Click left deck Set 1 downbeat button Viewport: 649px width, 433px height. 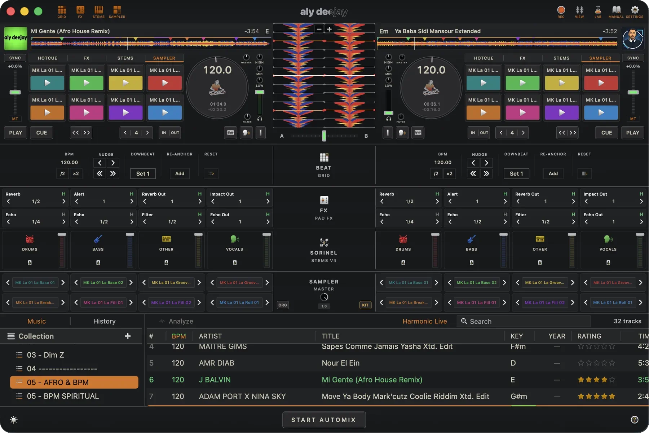pos(143,174)
